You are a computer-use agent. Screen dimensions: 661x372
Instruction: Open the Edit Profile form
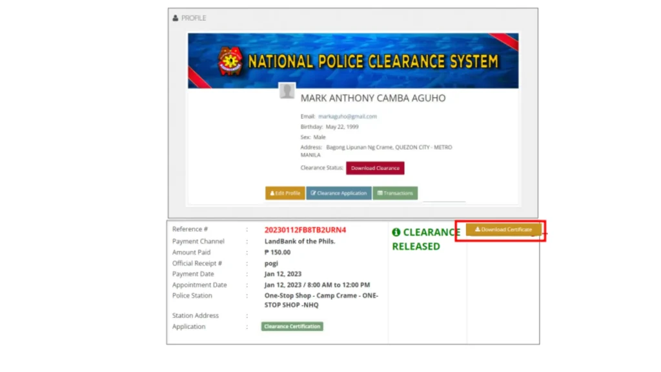coord(285,192)
